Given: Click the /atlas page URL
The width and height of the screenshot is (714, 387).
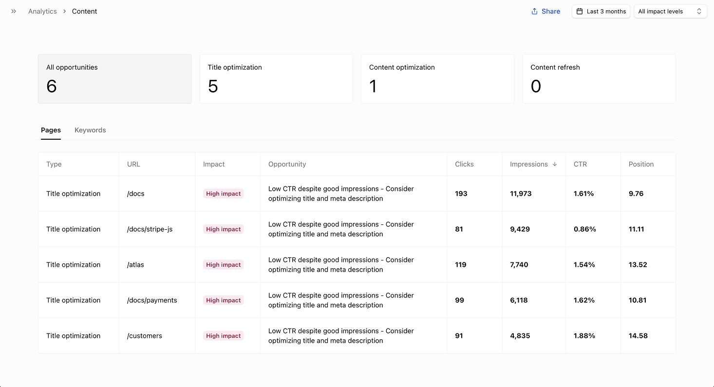Looking at the screenshot, I should click(x=135, y=265).
